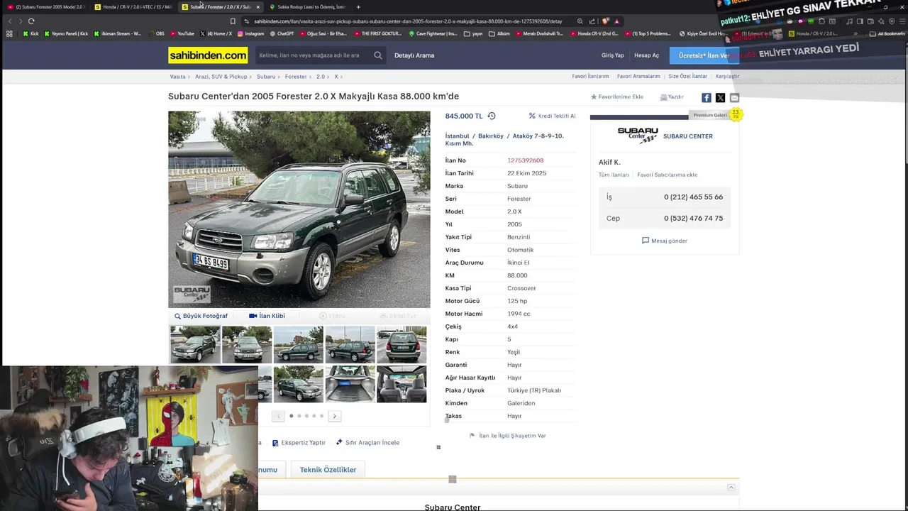Open Favori İlanlarım
Screen dimensions: 908x511
(590, 76)
